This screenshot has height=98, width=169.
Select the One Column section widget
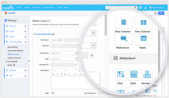coord(124,23)
